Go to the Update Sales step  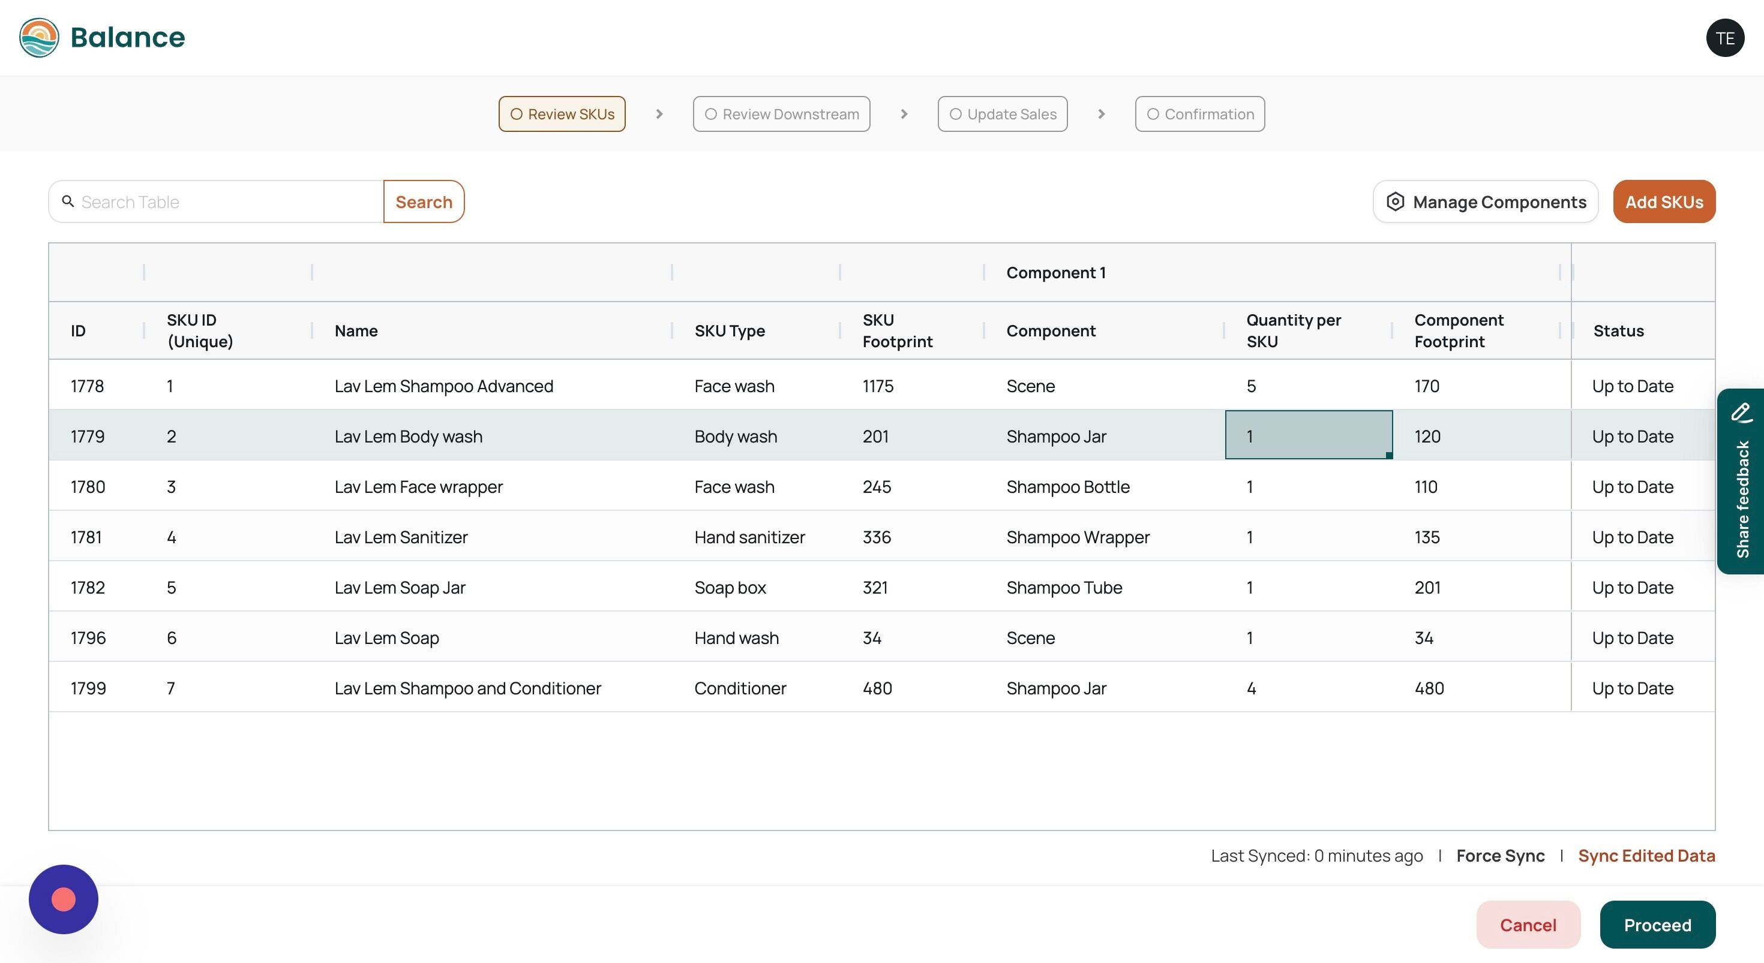click(1003, 113)
